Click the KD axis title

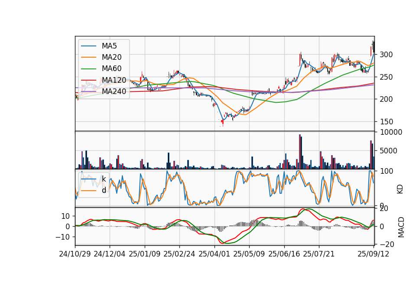coord(400,189)
